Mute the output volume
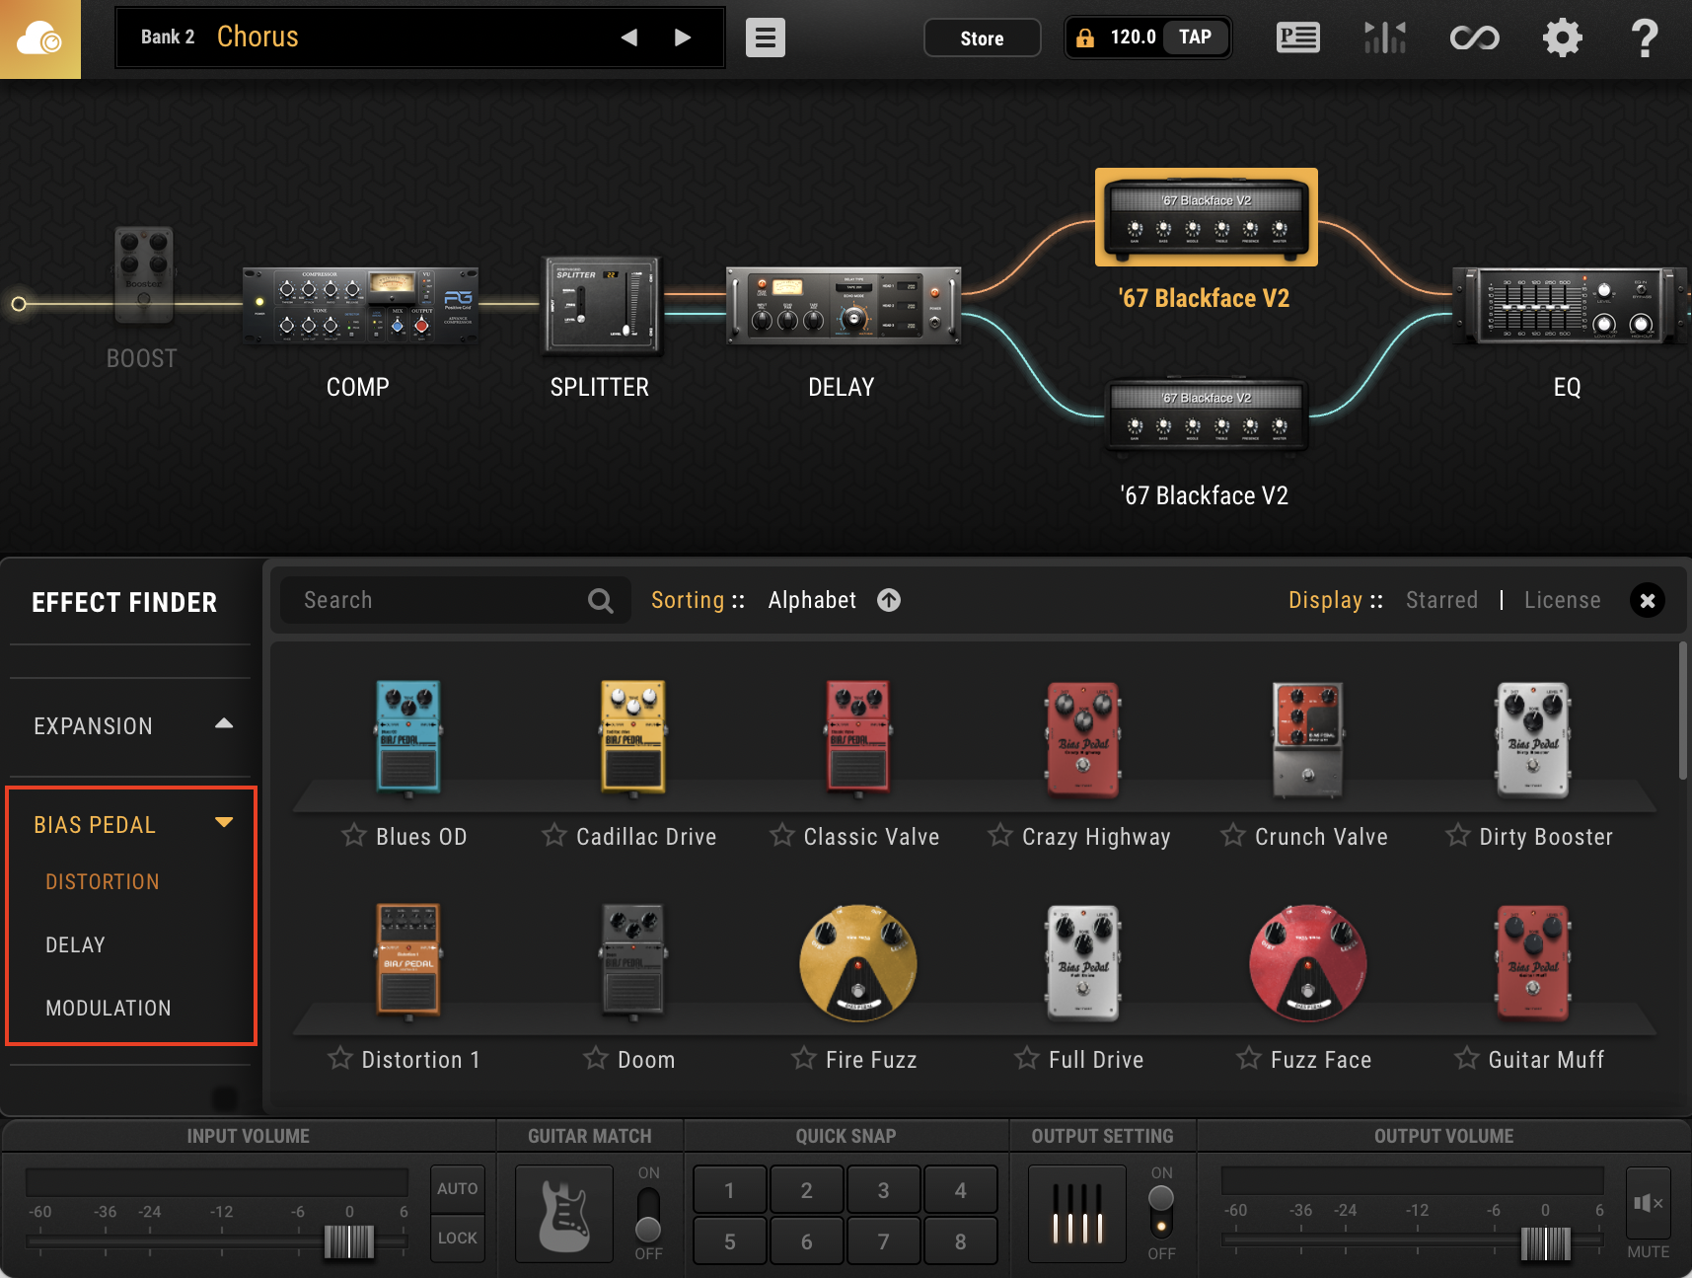The width and height of the screenshot is (1692, 1278). click(x=1648, y=1203)
